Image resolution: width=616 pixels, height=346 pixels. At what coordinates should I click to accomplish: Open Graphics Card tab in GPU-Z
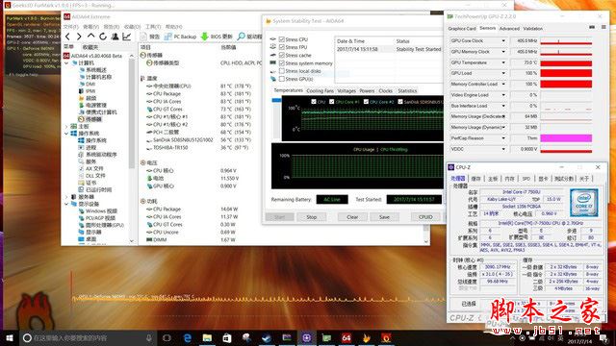[462, 28]
